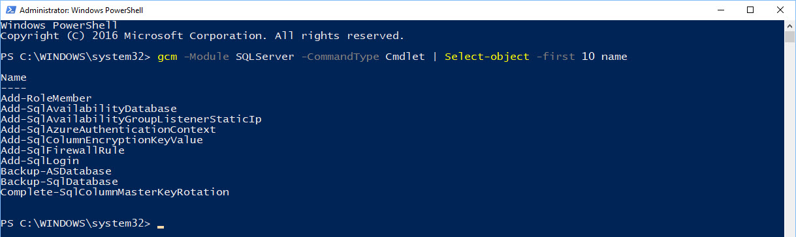Click the Backup-ASDatabase output line

[56, 171]
